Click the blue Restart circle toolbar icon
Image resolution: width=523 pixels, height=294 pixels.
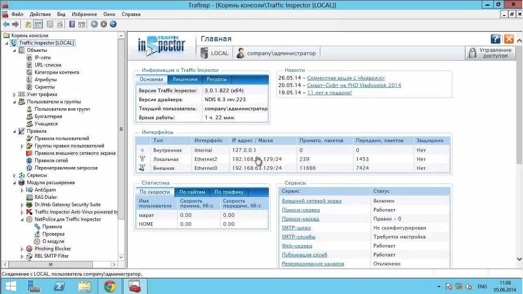pos(113,24)
